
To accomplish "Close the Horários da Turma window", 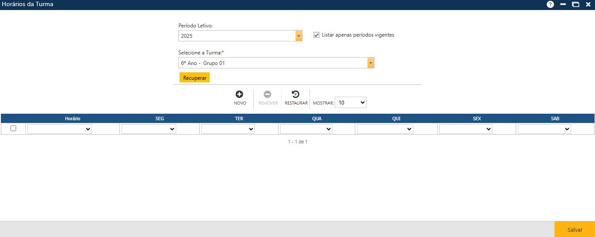I will pos(588,4).
